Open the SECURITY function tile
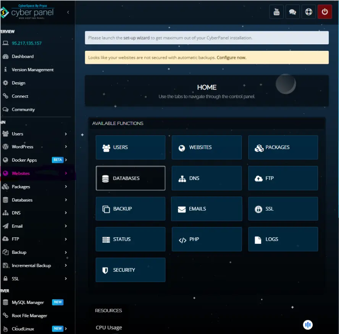This screenshot has width=339, height=334. point(130,270)
